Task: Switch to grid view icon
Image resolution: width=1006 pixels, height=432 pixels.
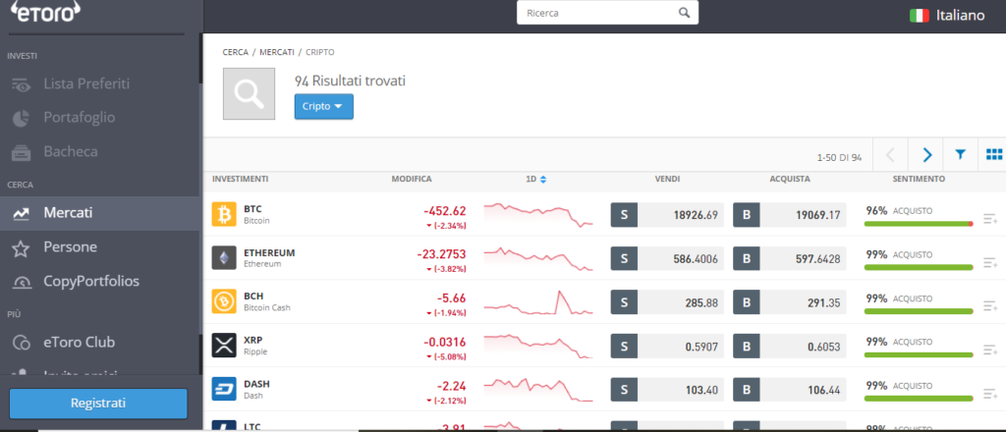Action: pos(994,154)
